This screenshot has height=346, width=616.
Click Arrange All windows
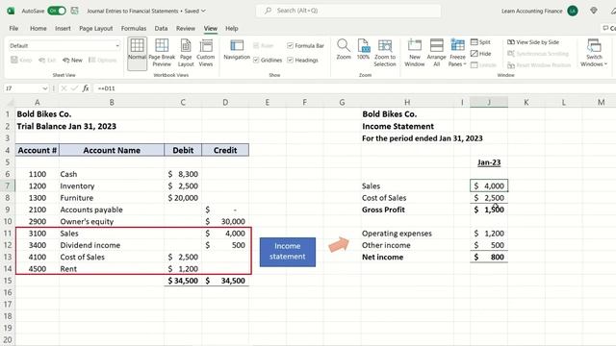pos(436,54)
